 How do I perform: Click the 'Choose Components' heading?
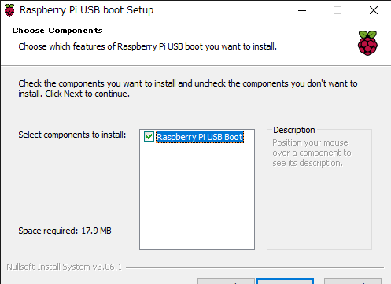click(x=57, y=31)
